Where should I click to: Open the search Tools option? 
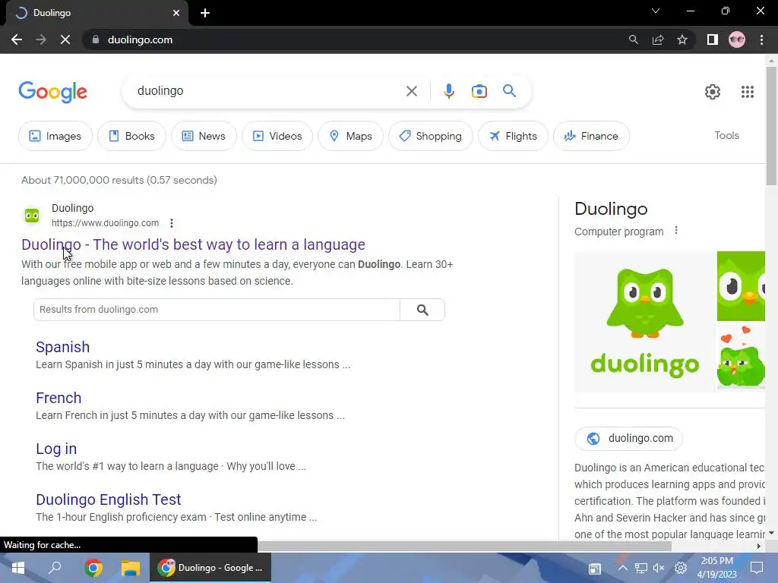[726, 135]
